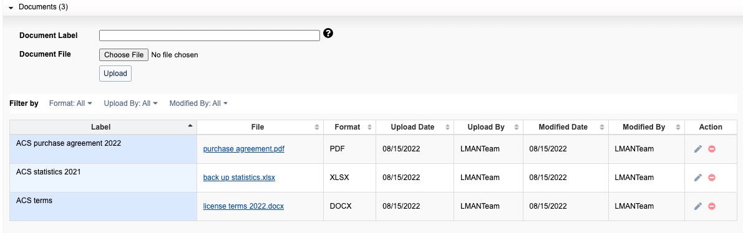
Task: Open purchase agreement.pdf link
Action: click(x=243, y=149)
